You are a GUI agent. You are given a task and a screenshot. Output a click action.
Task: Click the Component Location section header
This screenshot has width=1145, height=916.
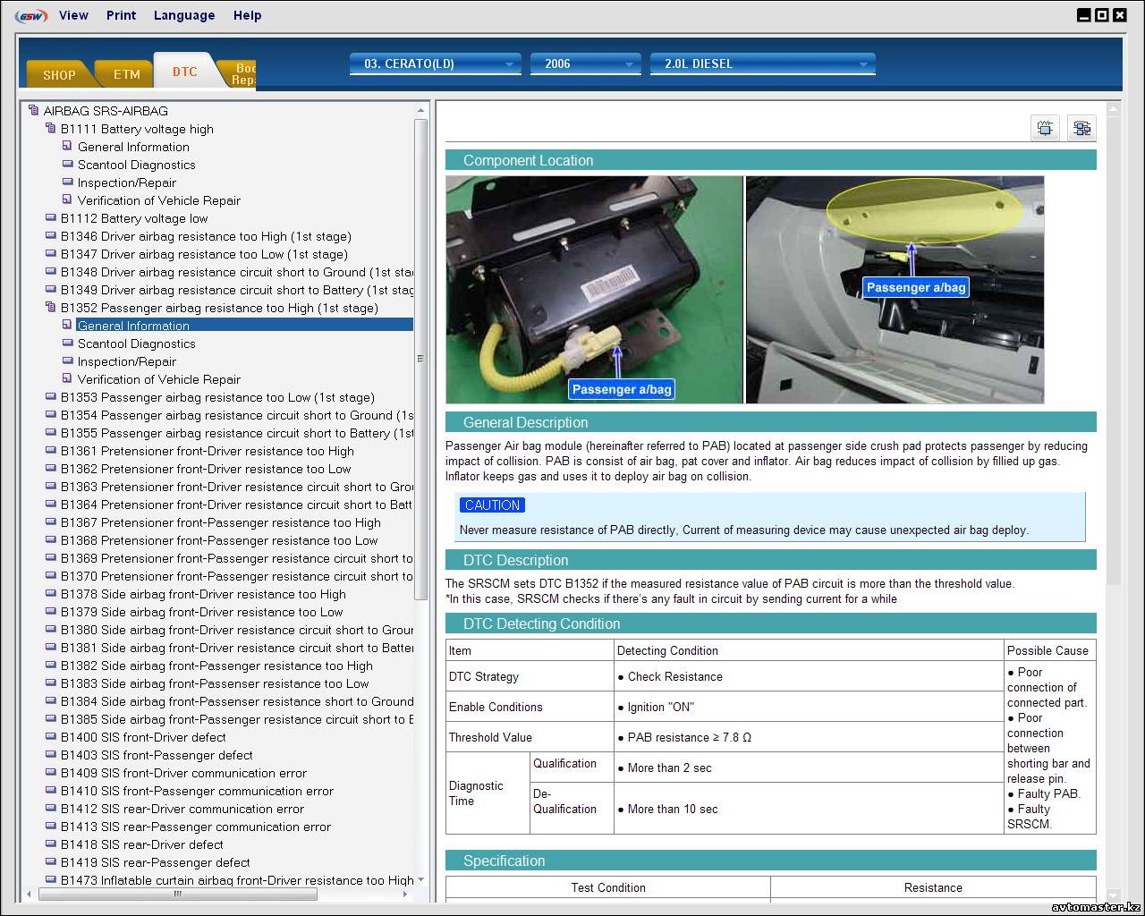[771, 160]
